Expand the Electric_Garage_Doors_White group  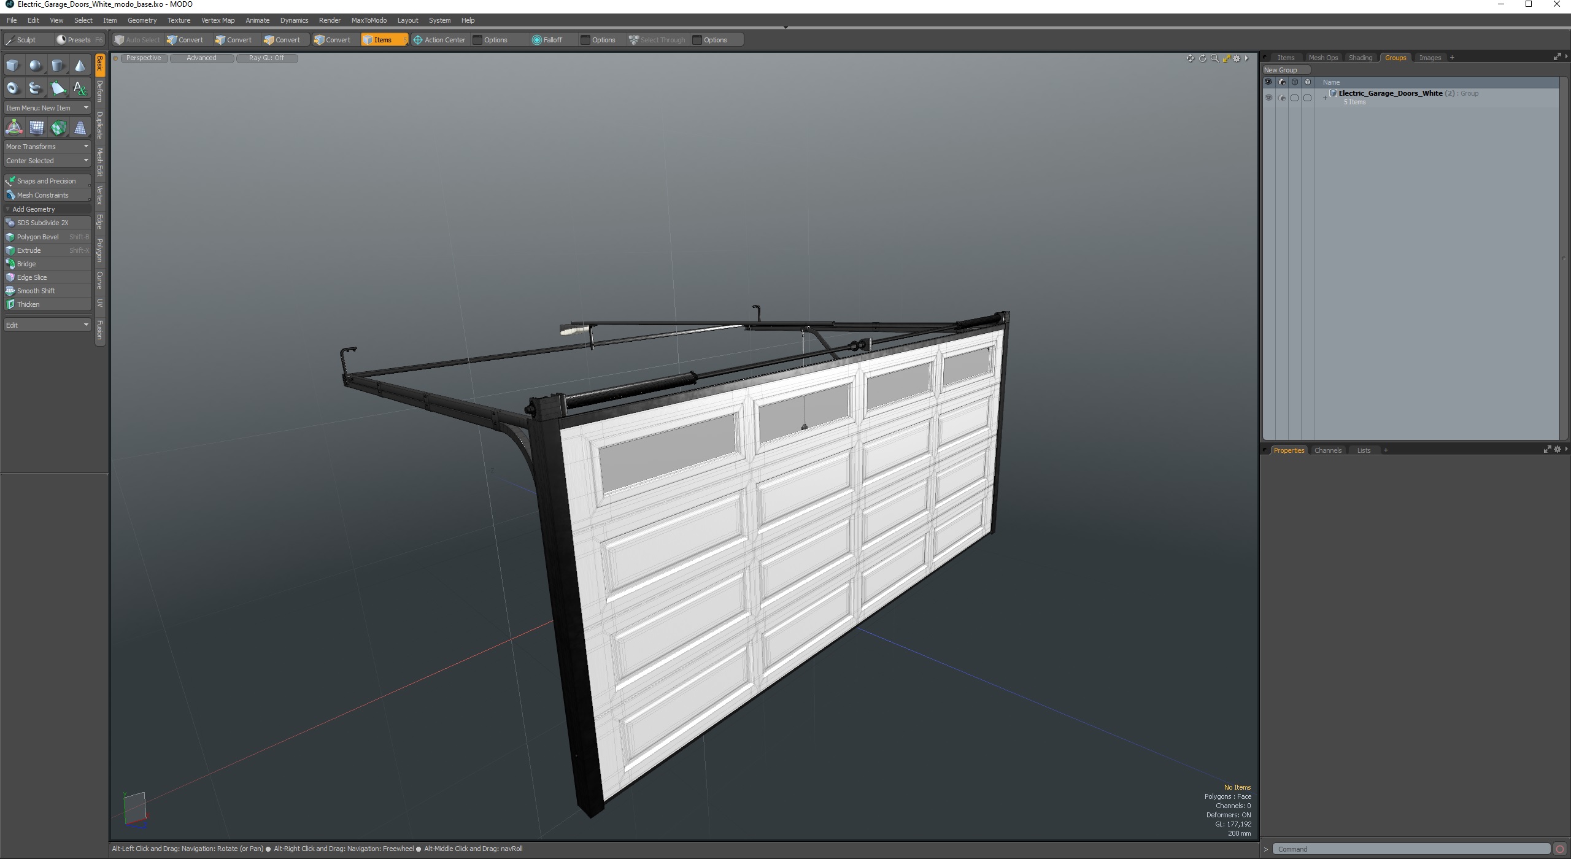pos(1325,98)
